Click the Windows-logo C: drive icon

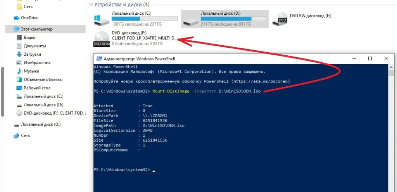pos(101,20)
